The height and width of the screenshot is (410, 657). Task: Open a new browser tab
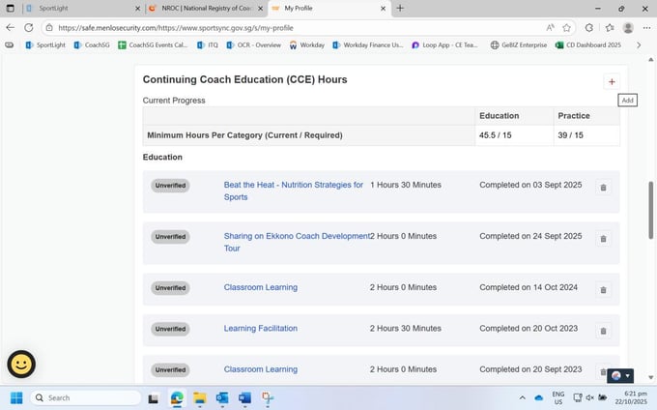click(400, 8)
